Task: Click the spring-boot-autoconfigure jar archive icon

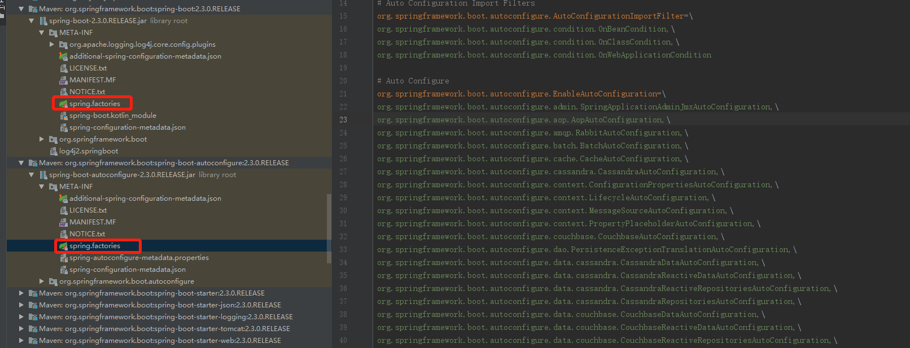Action: click(x=43, y=175)
